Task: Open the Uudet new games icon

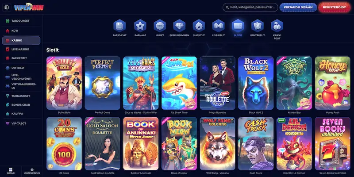Action: tap(160, 26)
